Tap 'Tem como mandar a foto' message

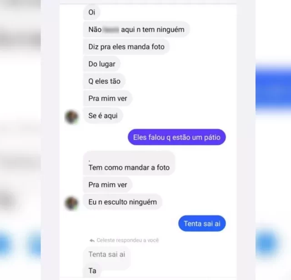(129, 163)
